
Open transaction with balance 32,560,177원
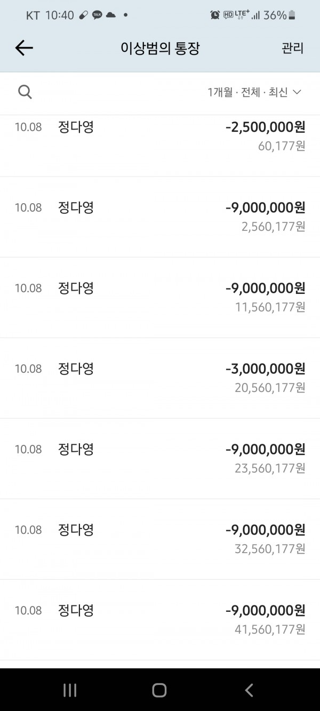(160, 539)
